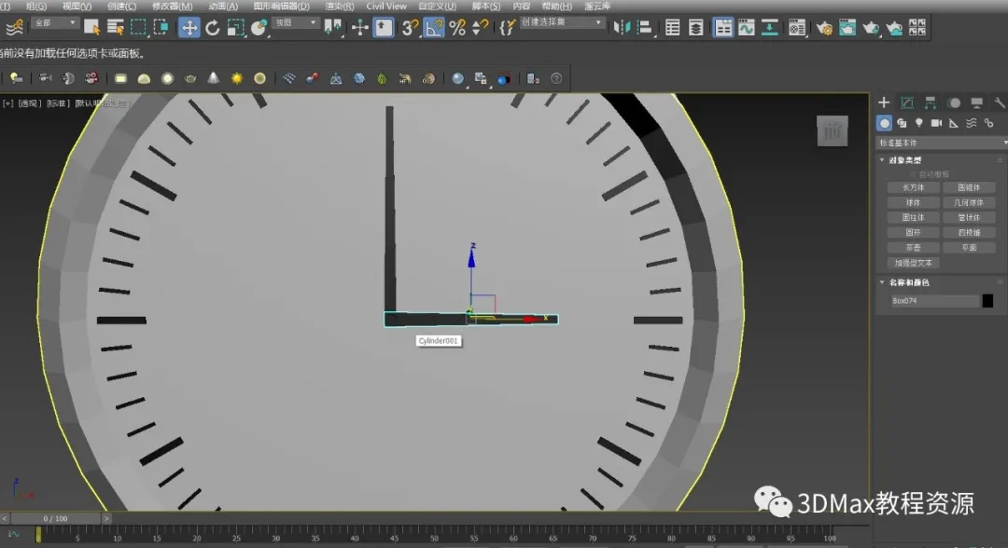Toggle Window/Crossing selection mode
1008x548 pixels.
[161, 28]
